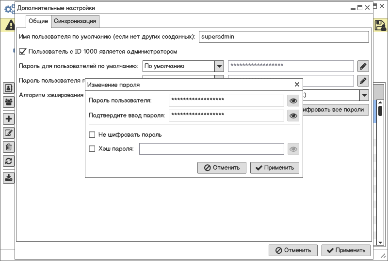This screenshot has height=261, width=388.
Task: Click 'Отменить' in password change dialog
Action: pyautogui.click(x=222, y=168)
